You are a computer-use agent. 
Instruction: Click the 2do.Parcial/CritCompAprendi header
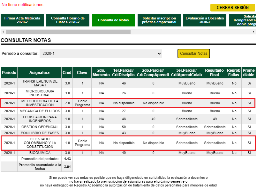pyautogui.click(x=153, y=72)
